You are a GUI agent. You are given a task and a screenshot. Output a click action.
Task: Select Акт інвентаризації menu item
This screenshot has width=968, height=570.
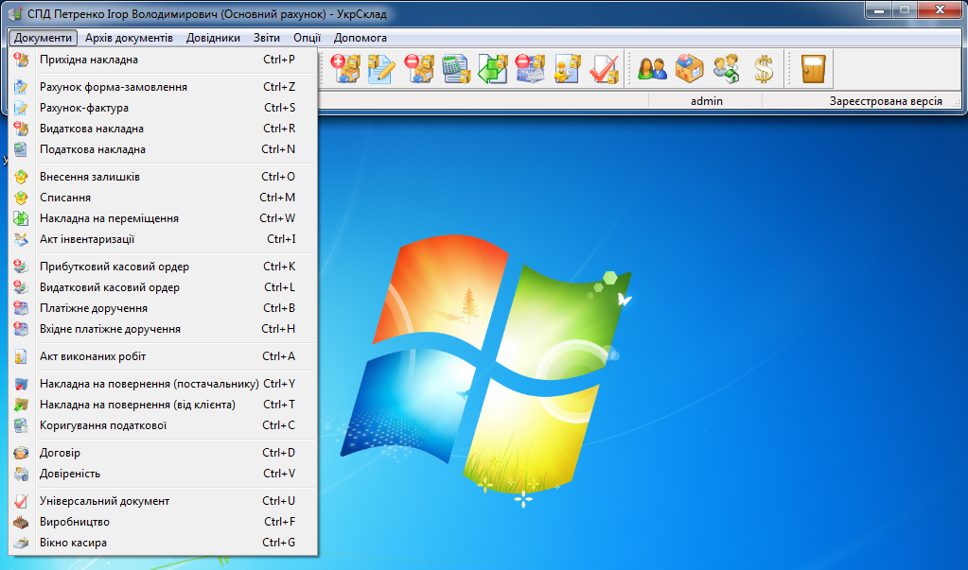click(87, 239)
